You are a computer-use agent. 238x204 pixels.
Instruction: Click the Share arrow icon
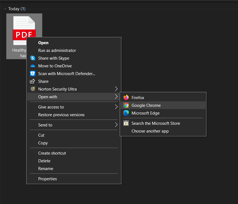pyautogui.click(x=32, y=81)
